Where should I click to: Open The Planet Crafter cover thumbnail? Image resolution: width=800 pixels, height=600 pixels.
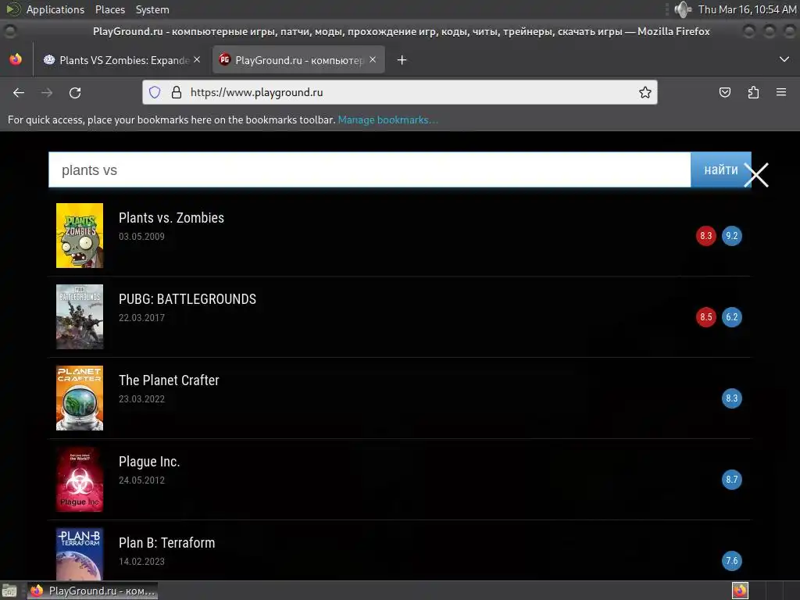point(80,398)
